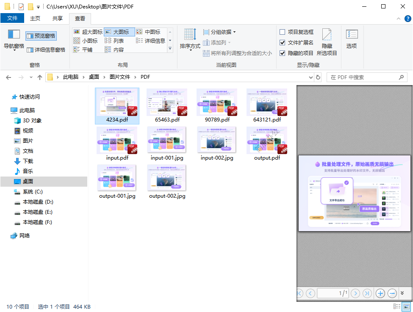
Task: Open recent locations dropdown arrow
Action: click(x=31, y=77)
